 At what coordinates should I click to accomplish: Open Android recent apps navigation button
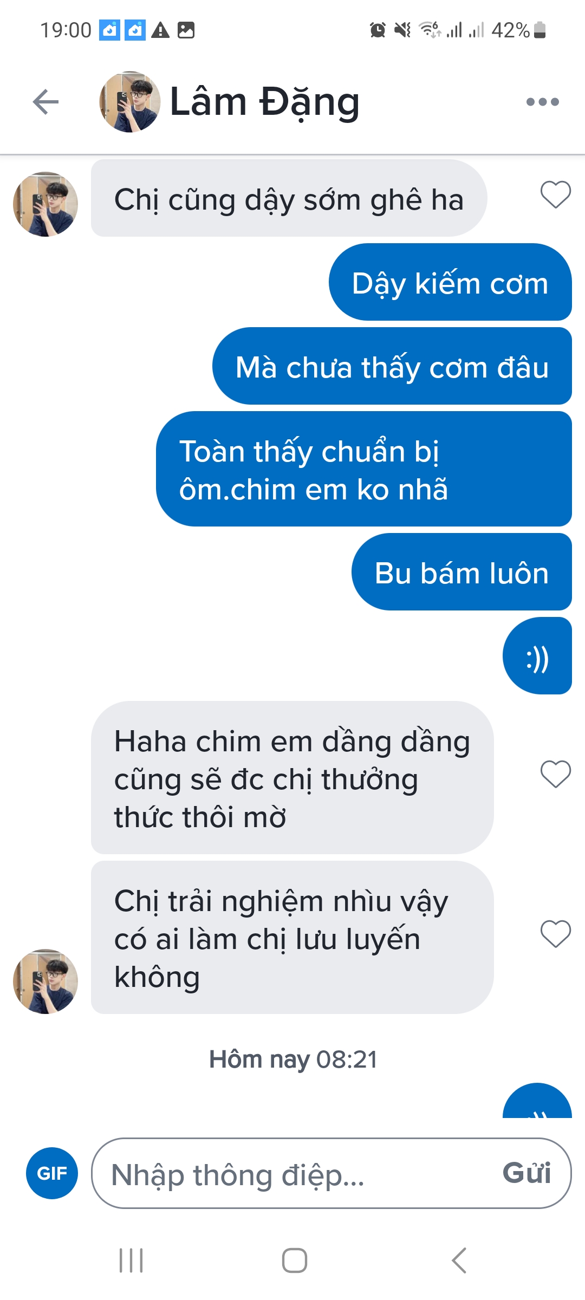coord(131,1260)
